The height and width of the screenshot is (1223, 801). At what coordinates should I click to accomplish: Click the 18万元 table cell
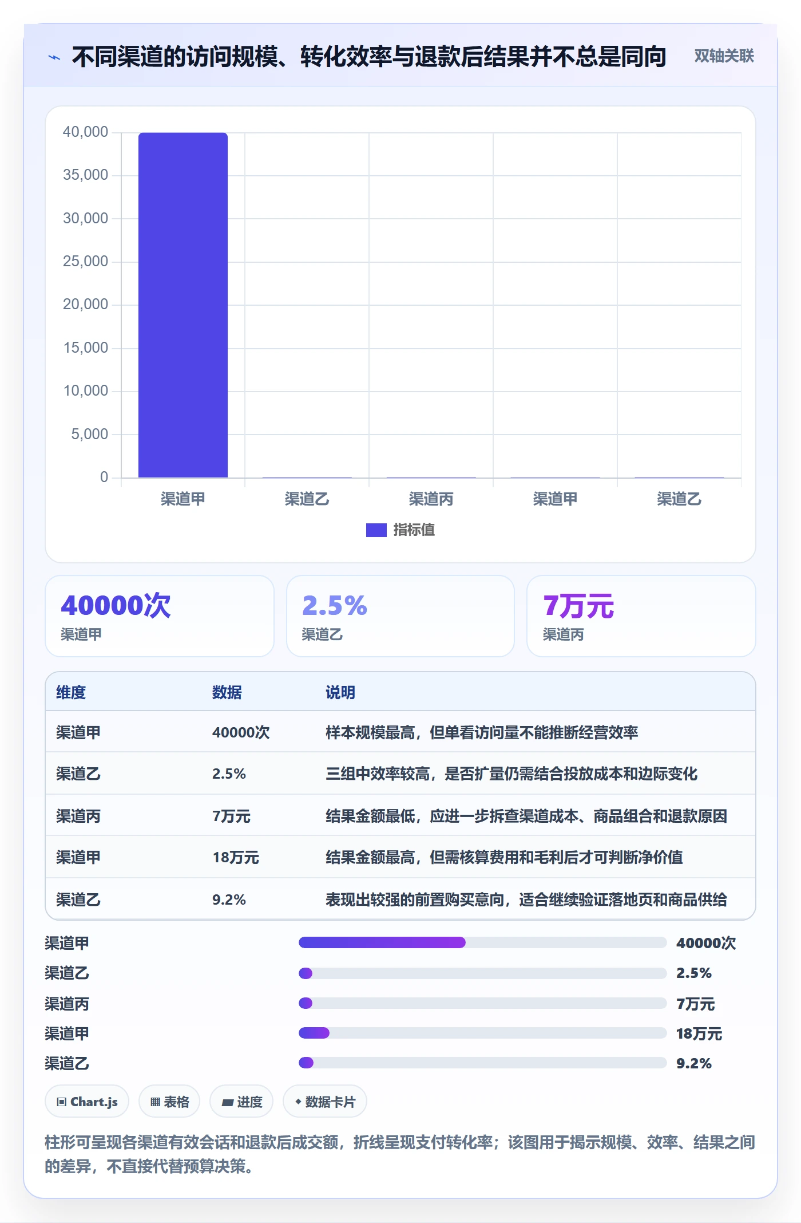pyautogui.click(x=236, y=857)
